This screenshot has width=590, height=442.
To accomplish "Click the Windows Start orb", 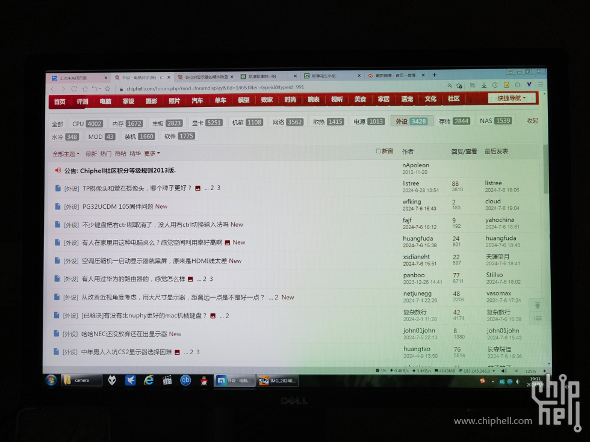I will 51,380.
